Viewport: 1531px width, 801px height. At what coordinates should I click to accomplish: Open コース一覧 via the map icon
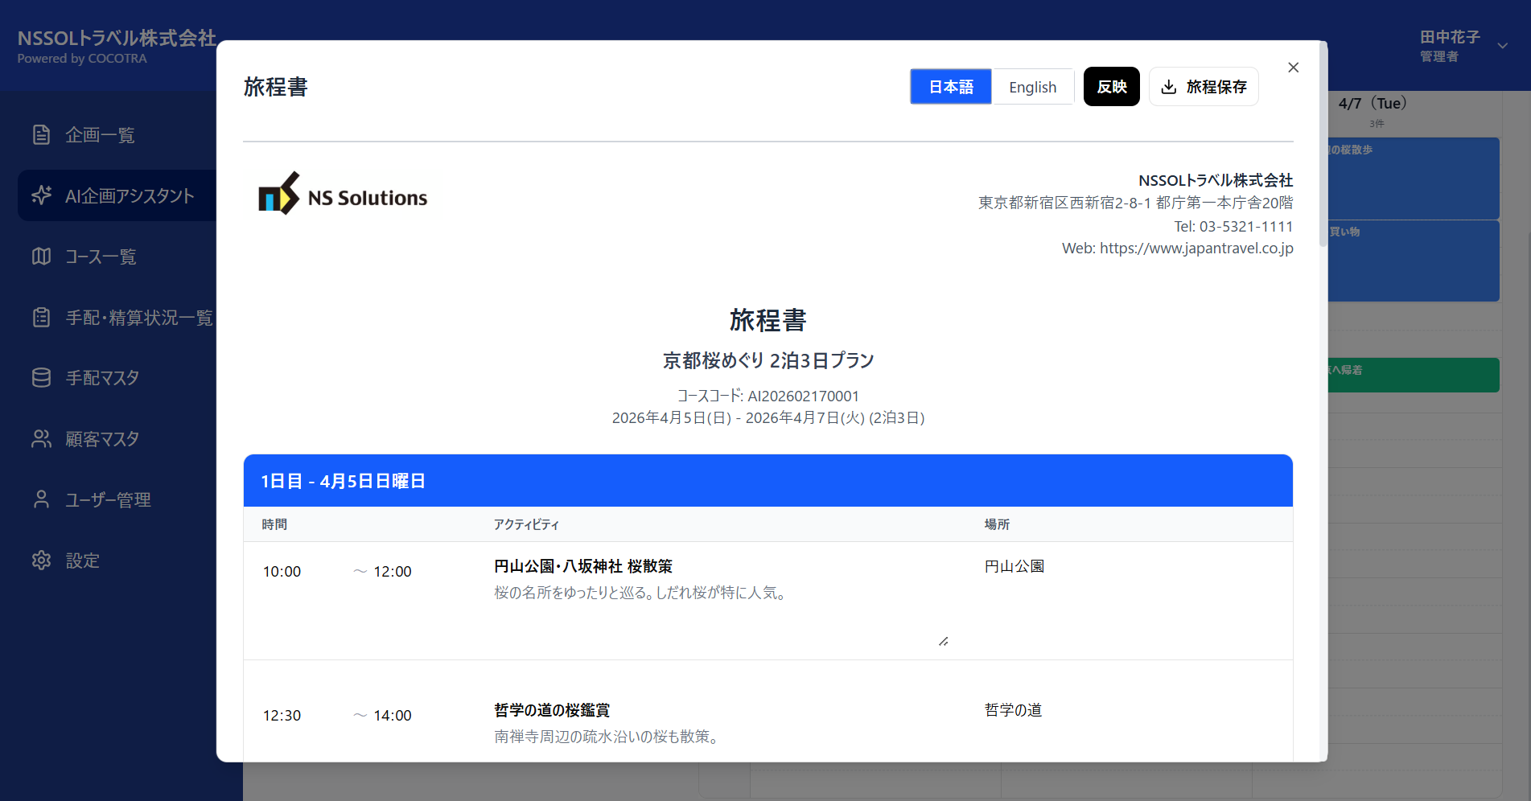(x=41, y=256)
